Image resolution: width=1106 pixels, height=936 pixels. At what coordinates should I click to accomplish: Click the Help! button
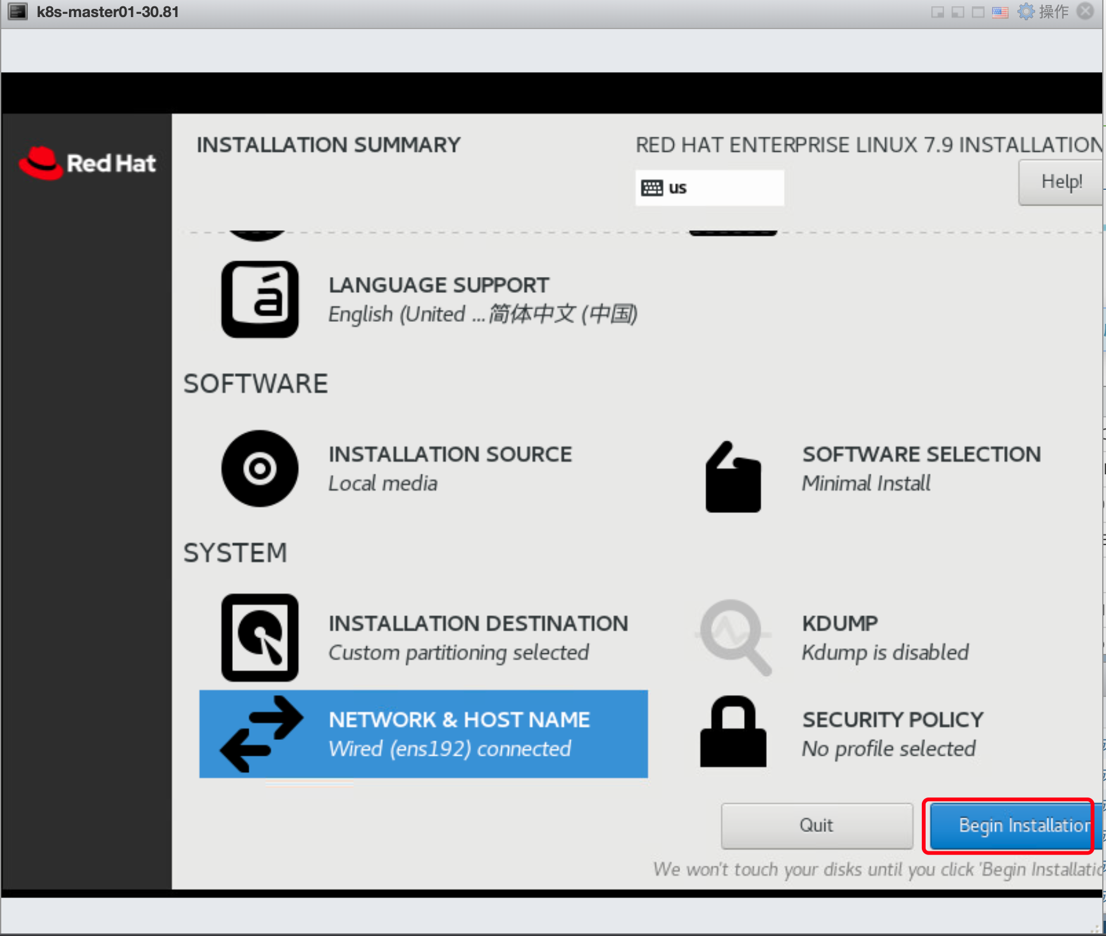coord(1061,182)
